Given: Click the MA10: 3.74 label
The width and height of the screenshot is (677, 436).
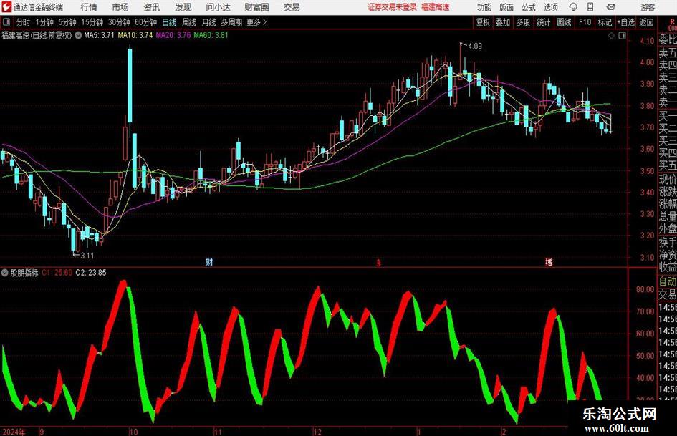Looking at the screenshot, I should tap(135, 35).
